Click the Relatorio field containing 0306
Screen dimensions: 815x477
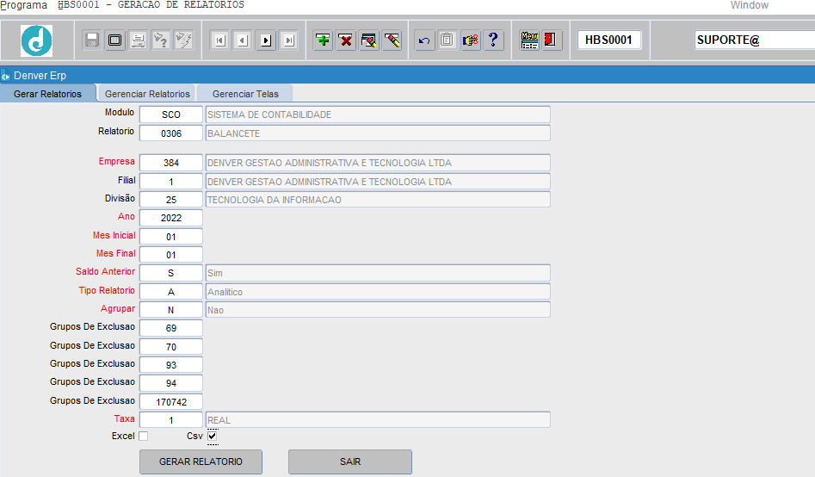[x=171, y=133]
